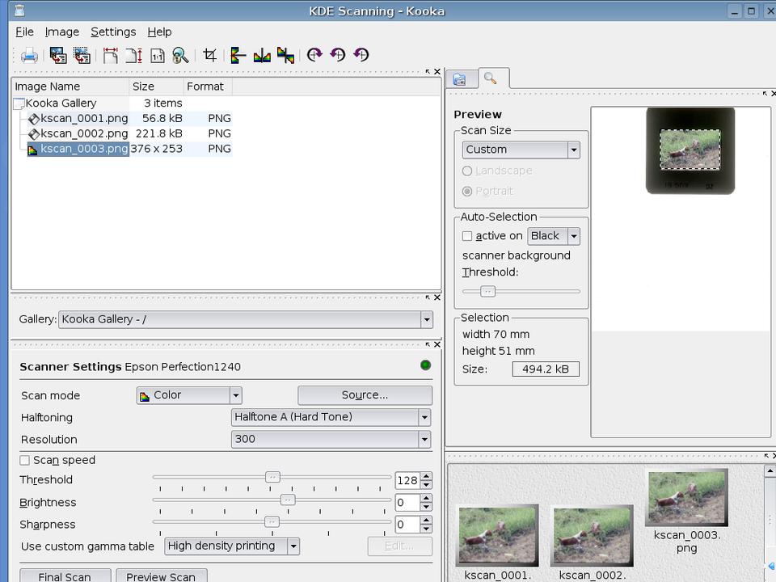Open the Scan Size Custom dropdown
The width and height of the screenshot is (776, 582).
point(521,150)
